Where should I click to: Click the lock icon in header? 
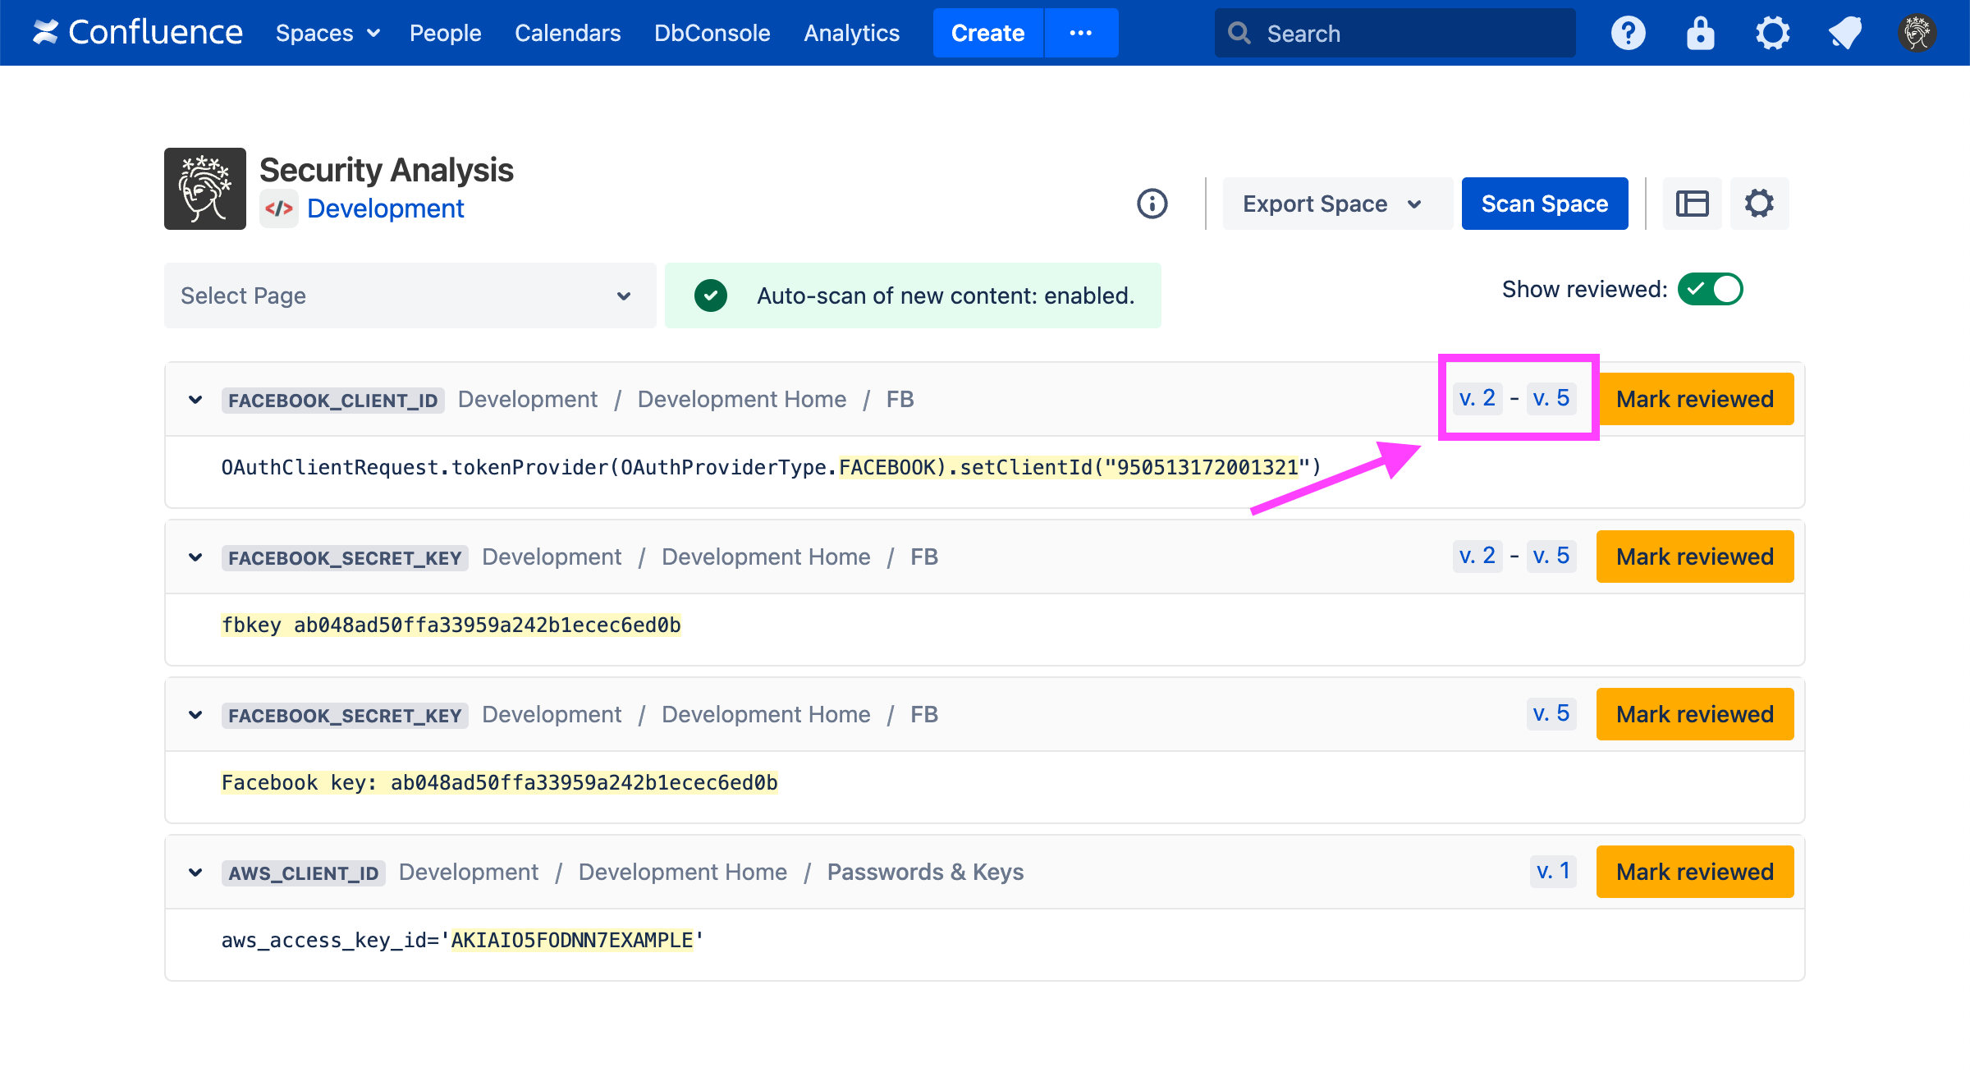(1700, 33)
